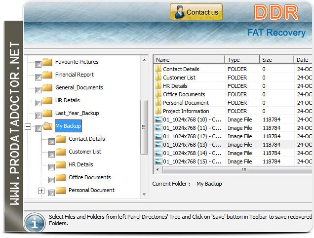Select Last_Year_Backup in the folder tree
This screenshot has width=314, height=238.
coord(77,113)
